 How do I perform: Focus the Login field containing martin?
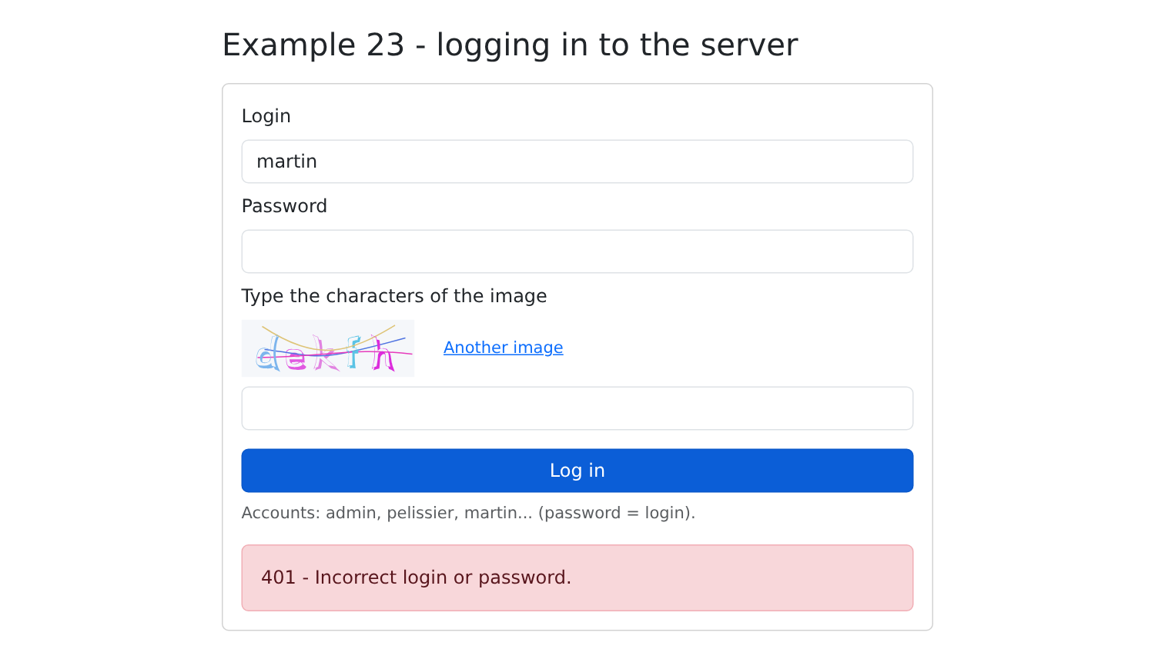(577, 161)
